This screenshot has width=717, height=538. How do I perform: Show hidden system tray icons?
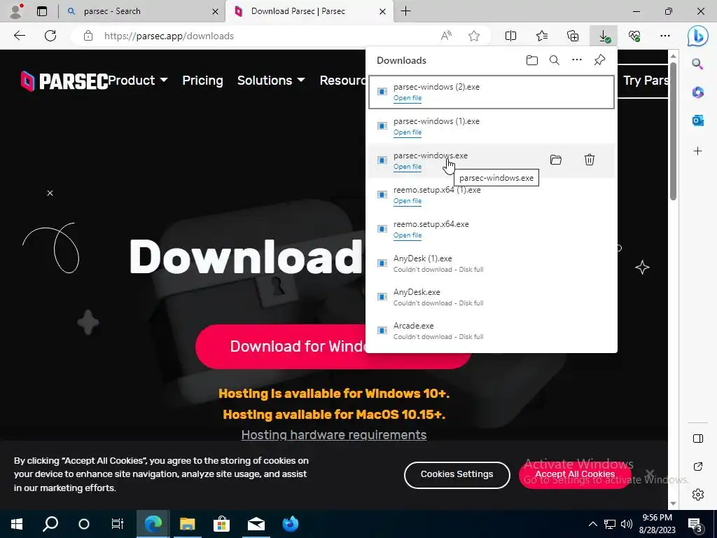click(592, 524)
